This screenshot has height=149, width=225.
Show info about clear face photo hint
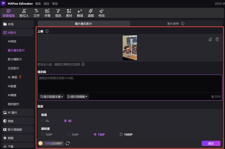[x=83, y=64]
